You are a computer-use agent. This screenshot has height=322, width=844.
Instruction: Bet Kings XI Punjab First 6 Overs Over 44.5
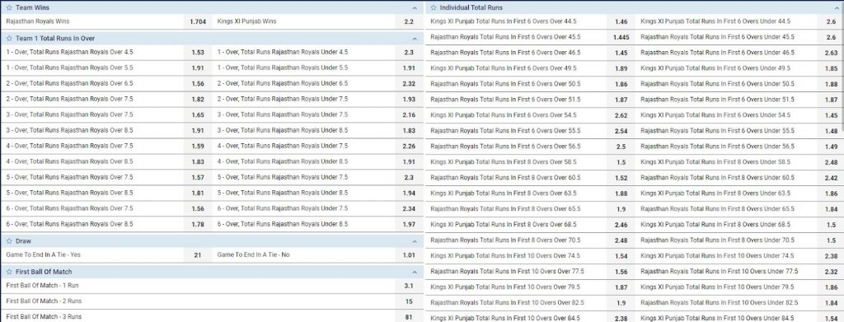coord(621,22)
